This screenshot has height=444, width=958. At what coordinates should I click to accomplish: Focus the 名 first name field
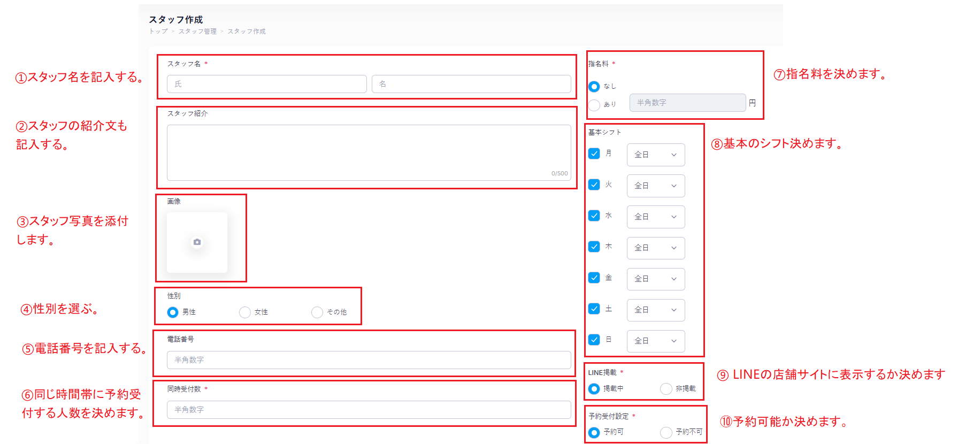471,84
